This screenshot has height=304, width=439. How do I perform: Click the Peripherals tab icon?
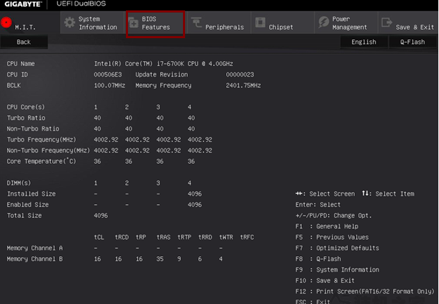click(x=195, y=23)
